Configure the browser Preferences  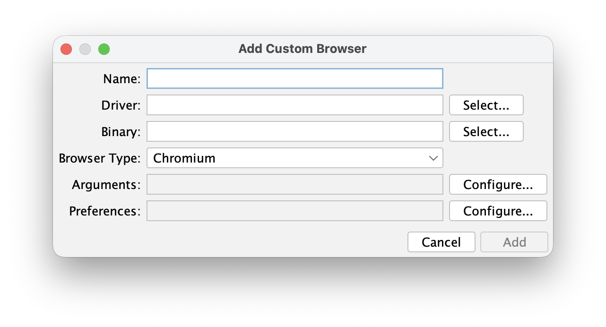[498, 211]
